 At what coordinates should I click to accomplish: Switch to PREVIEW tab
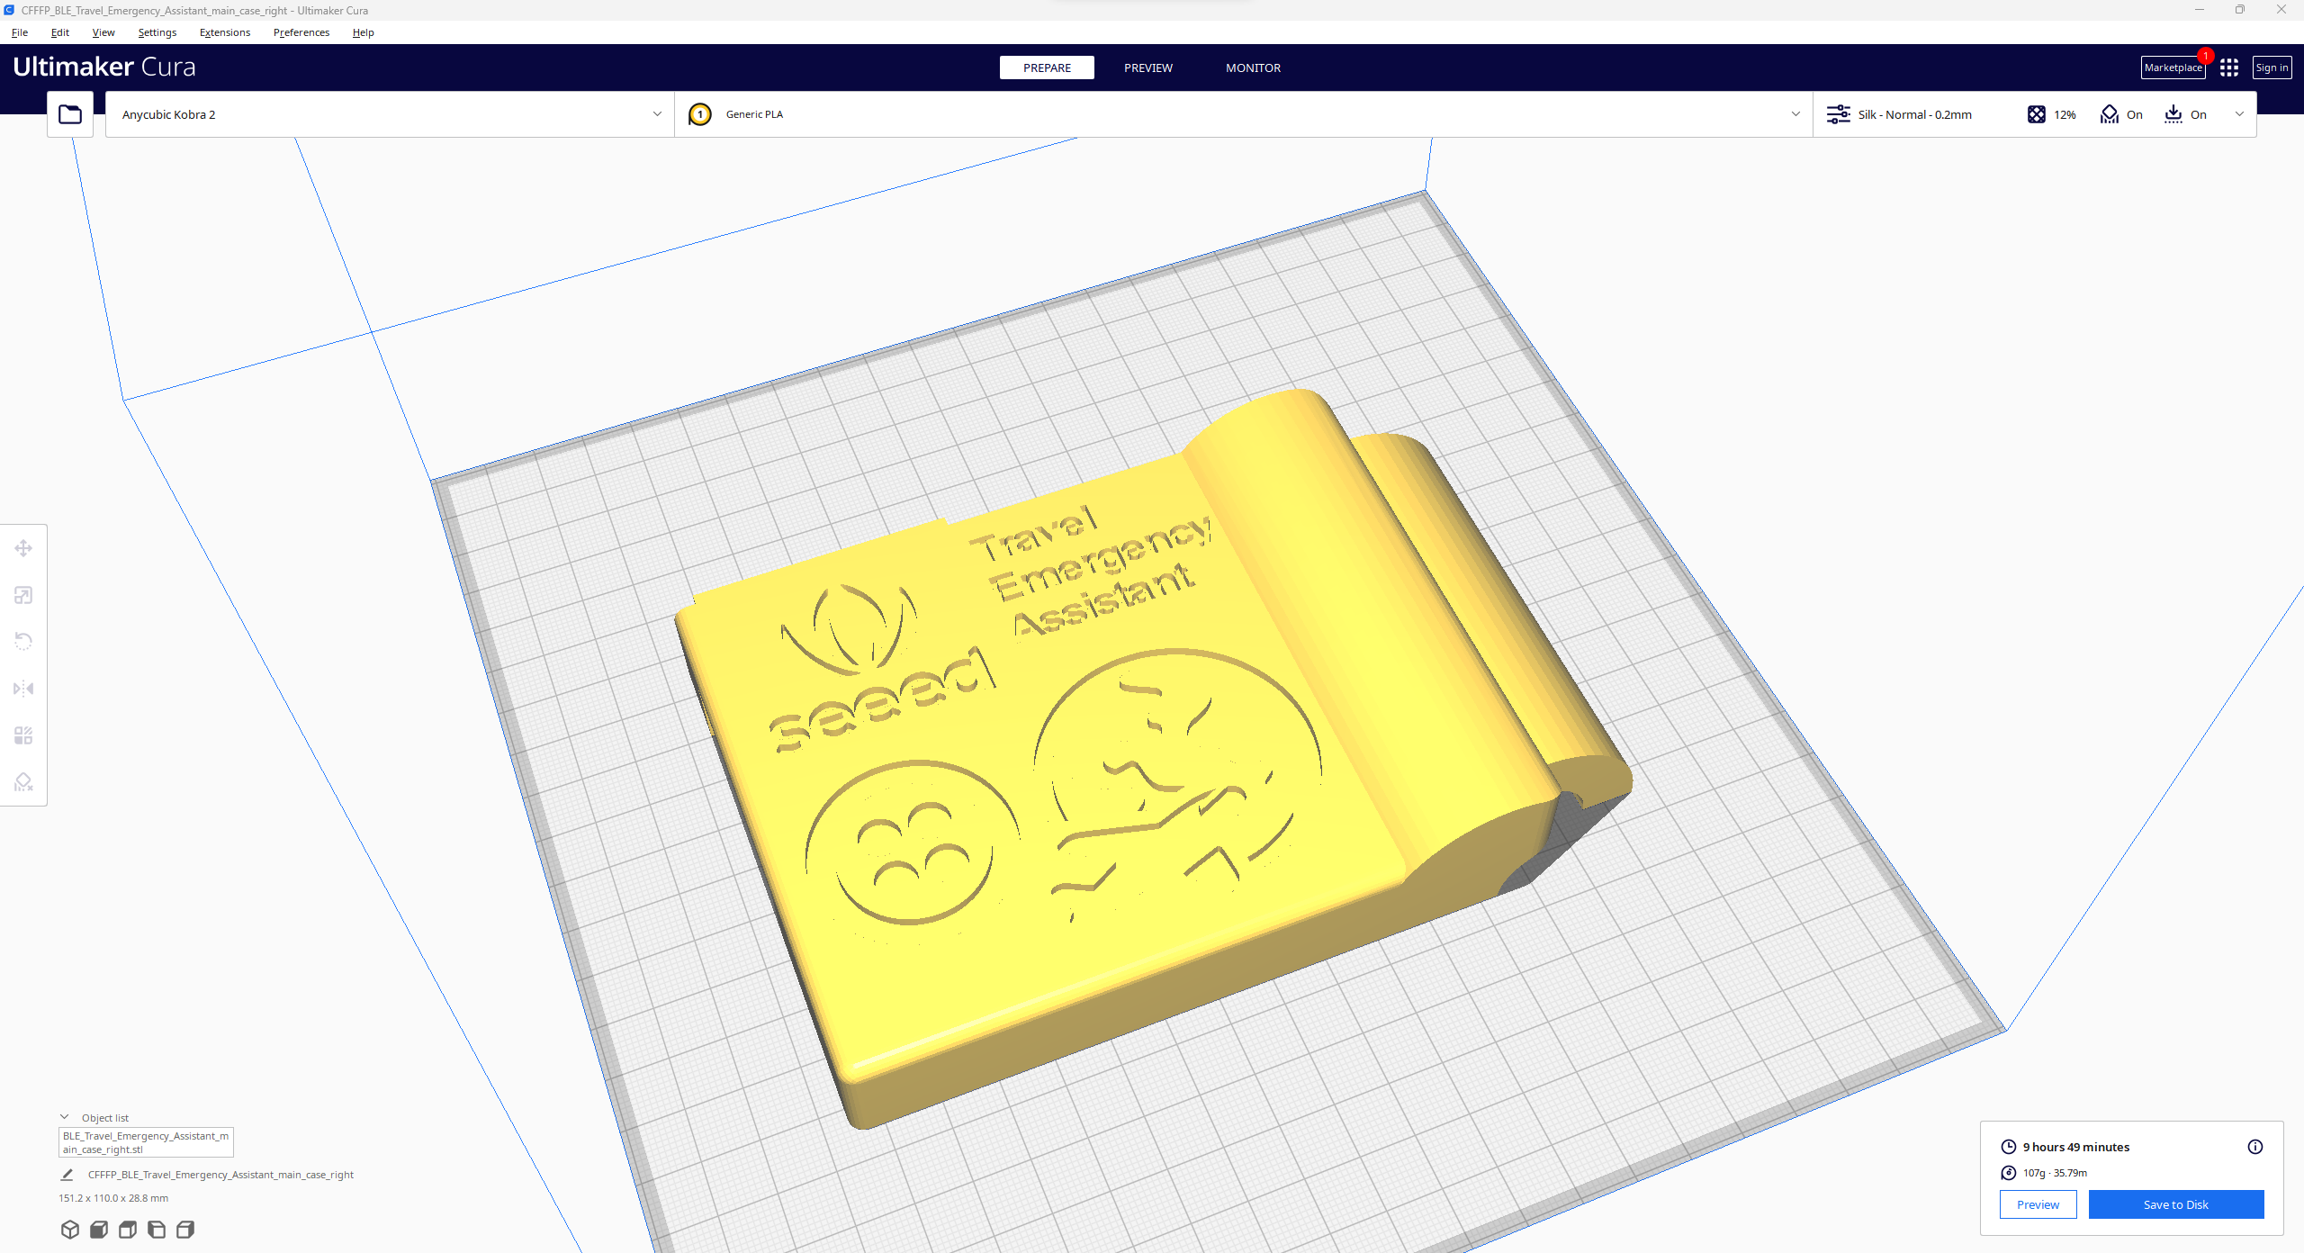(x=1147, y=67)
